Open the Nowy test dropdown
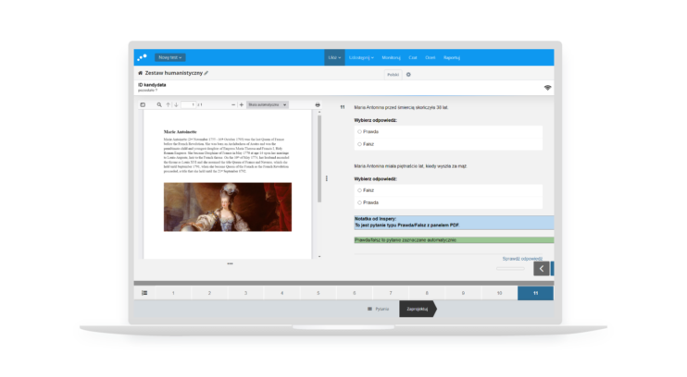687x377 pixels. pos(169,57)
